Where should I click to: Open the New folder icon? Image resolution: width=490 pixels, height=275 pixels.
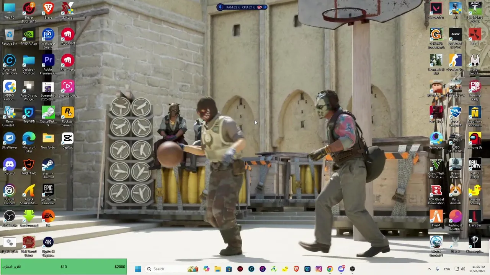[48, 141]
